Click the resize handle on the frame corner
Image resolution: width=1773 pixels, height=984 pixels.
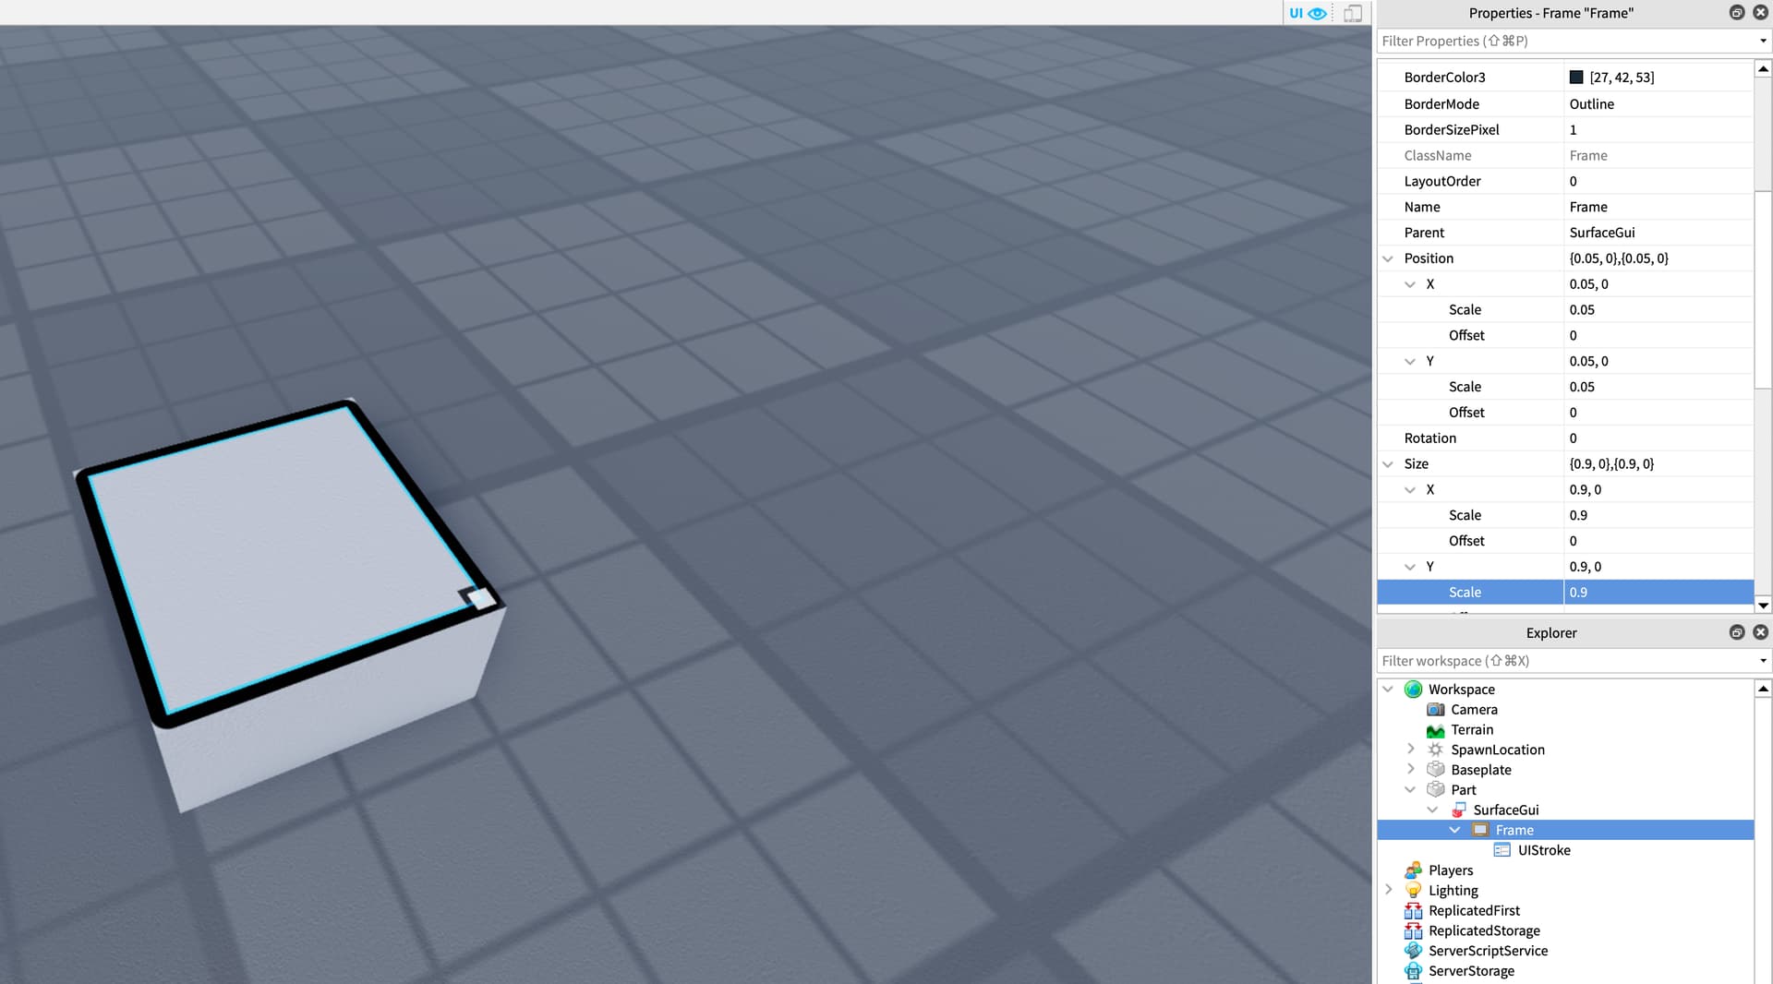[480, 599]
